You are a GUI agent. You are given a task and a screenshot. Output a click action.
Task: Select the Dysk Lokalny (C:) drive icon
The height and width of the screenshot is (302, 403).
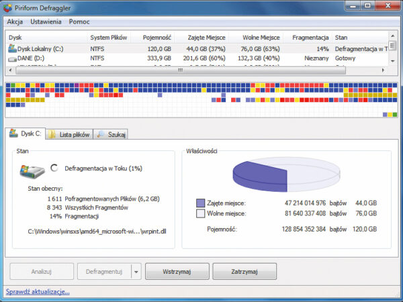[x=11, y=49]
